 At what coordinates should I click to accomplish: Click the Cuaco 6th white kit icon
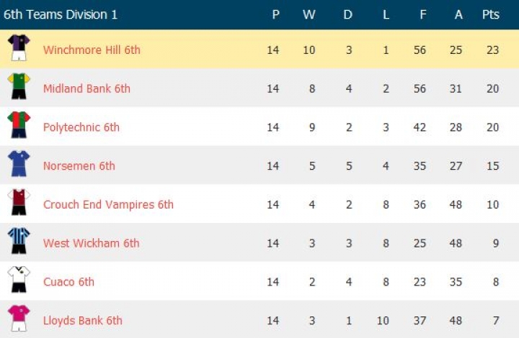[x=19, y=280]
